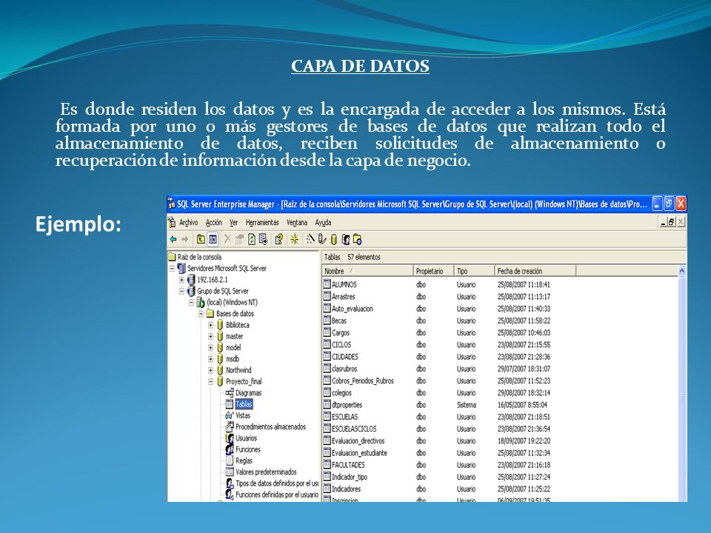Select the FACULTADES table row
Screen dimensions: 711x533
point(437,465)
